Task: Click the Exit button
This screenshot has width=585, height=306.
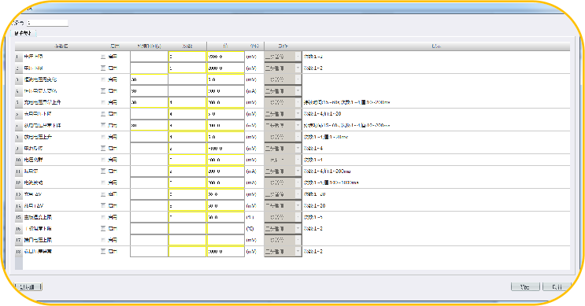Action: point(557,286)
